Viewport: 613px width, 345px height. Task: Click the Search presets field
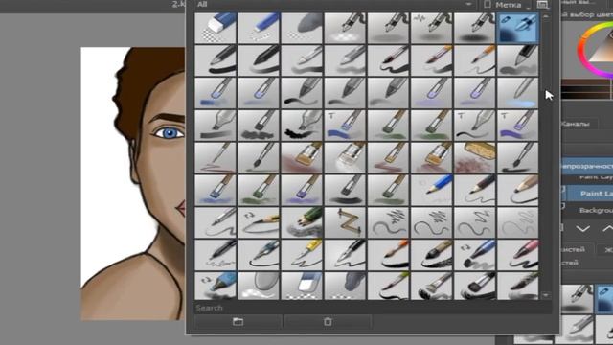pyautogui.click(x=373, y=308)
